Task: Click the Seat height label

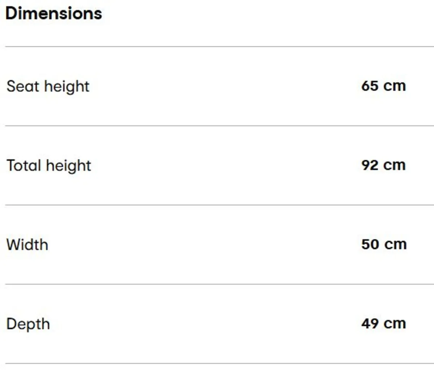Action: pyautogui.click(x=48, y=87)
